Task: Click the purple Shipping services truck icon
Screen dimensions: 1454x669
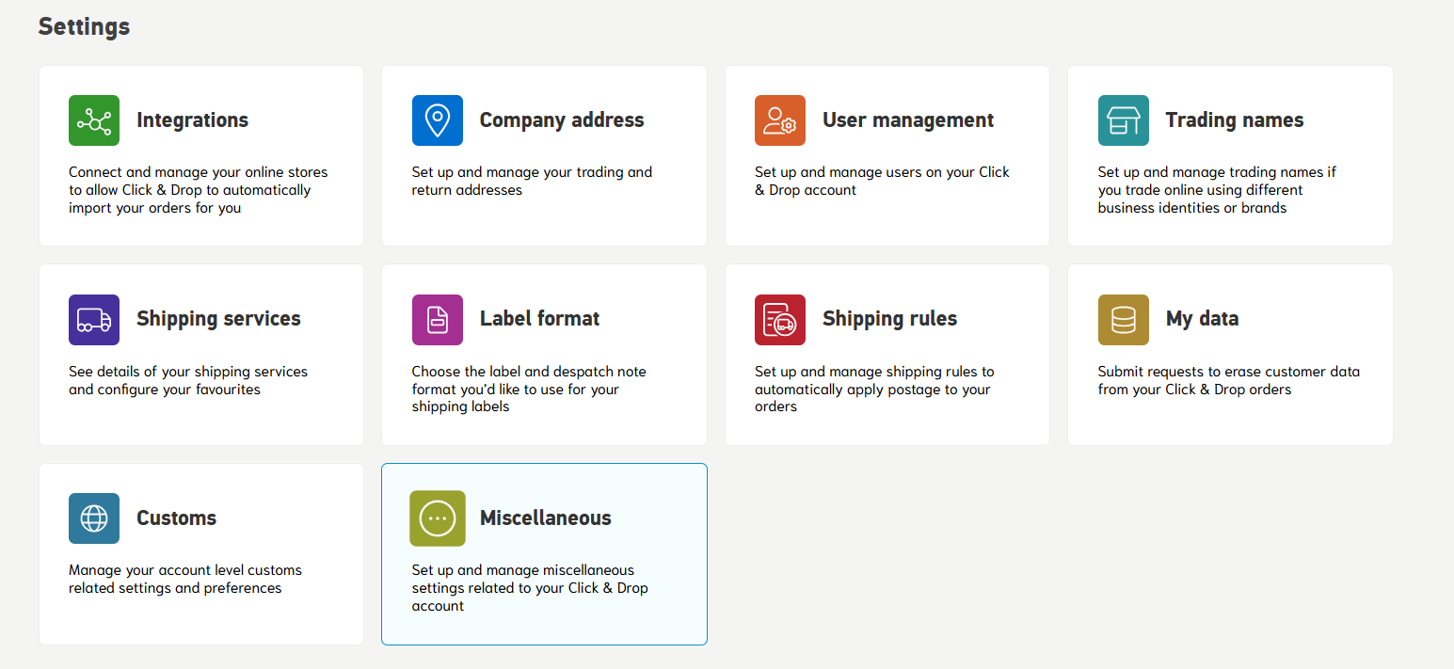Action: (x=94, y=320)
